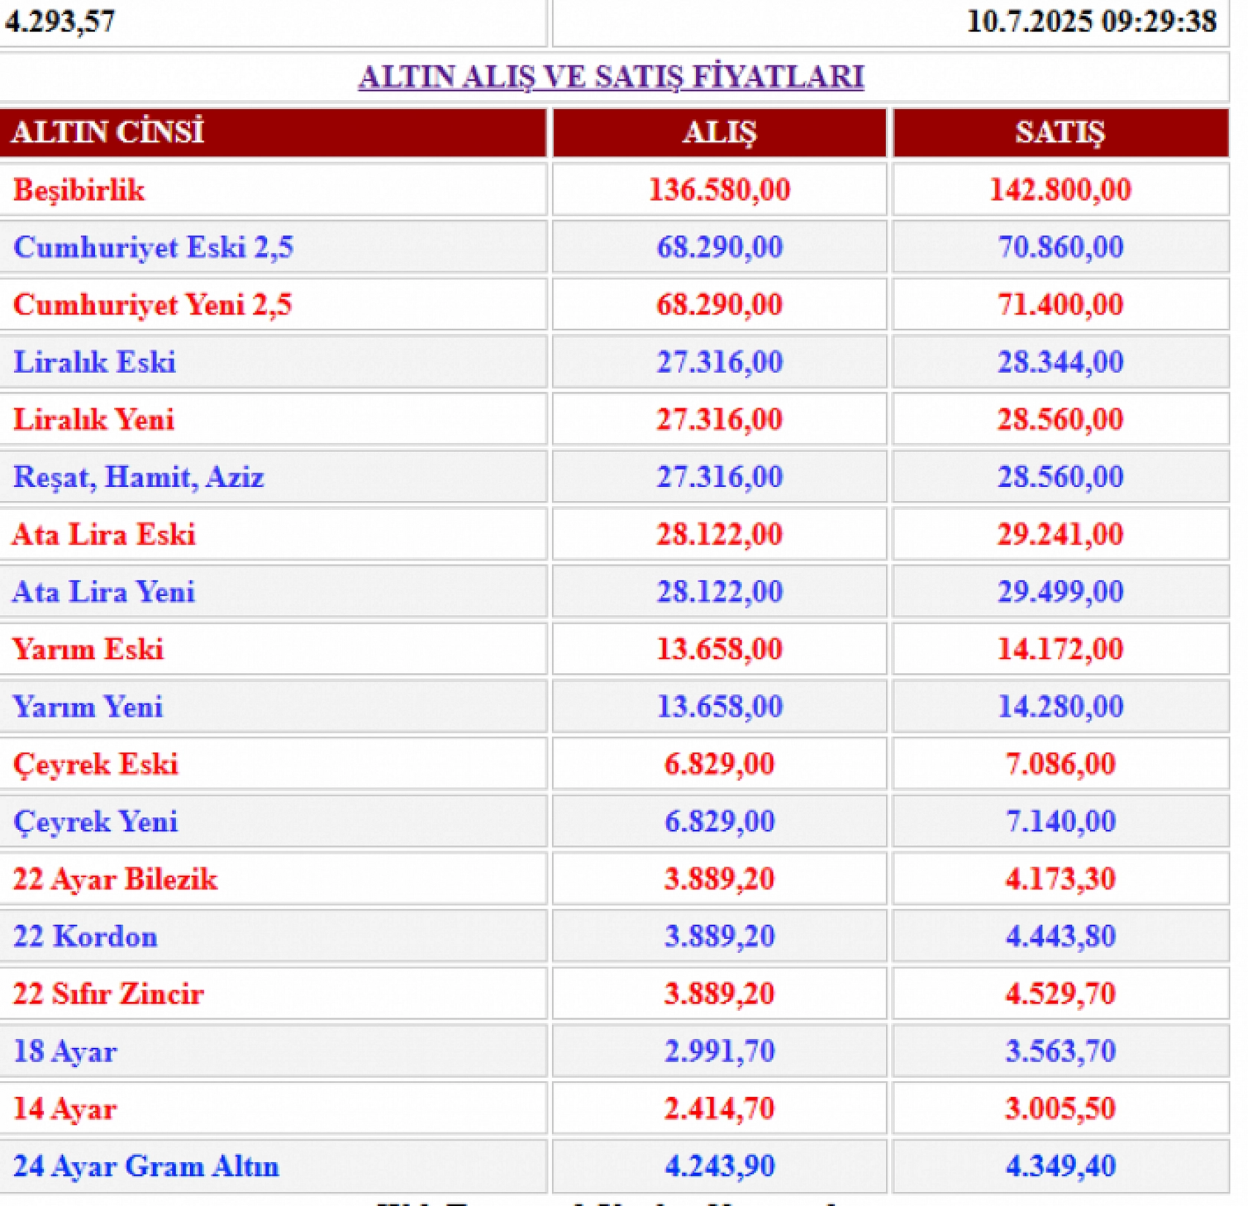
Task: Select the Liralık Eski row
Action: point(95,362)
